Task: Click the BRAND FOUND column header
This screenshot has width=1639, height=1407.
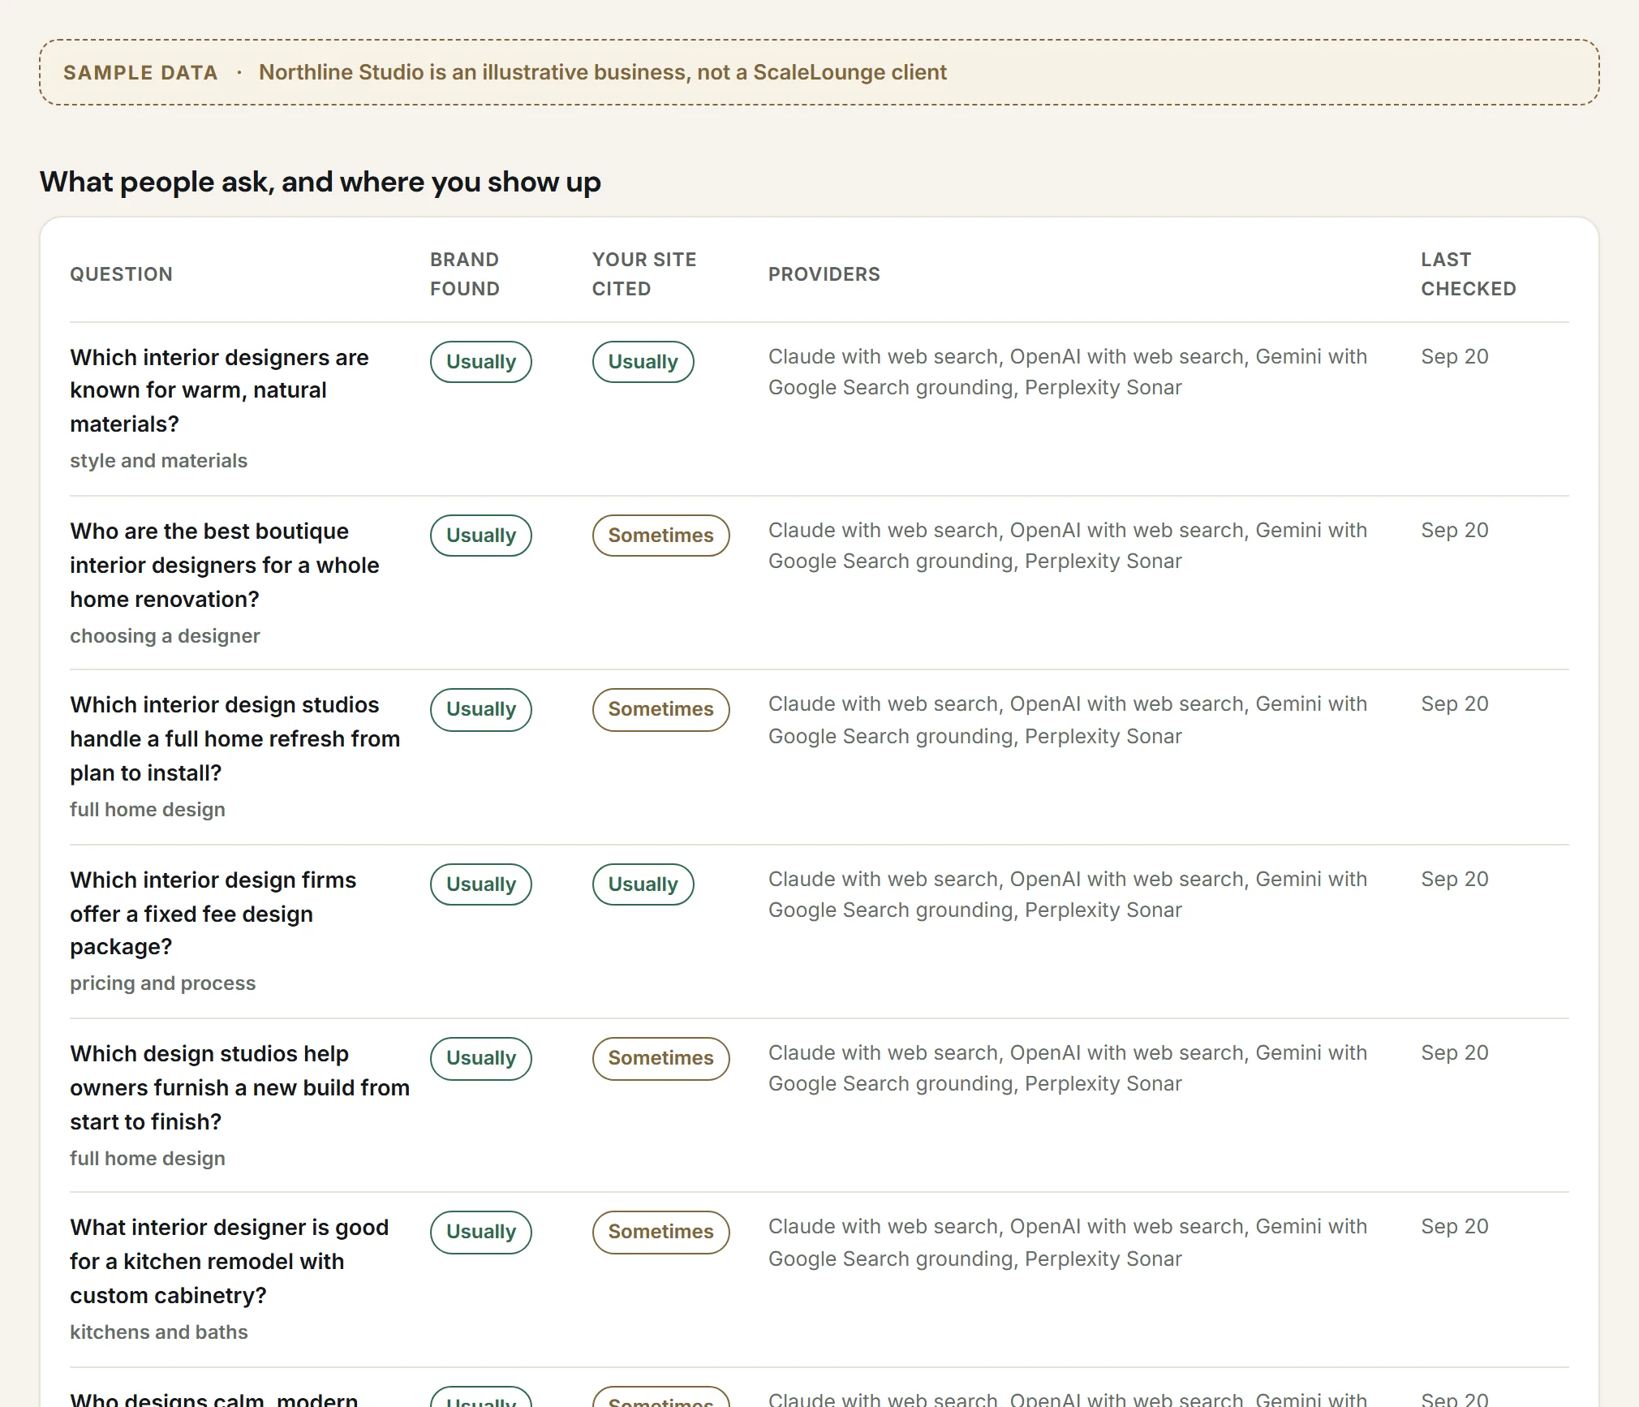Action: pyautogui.click(x=465, y=274)
